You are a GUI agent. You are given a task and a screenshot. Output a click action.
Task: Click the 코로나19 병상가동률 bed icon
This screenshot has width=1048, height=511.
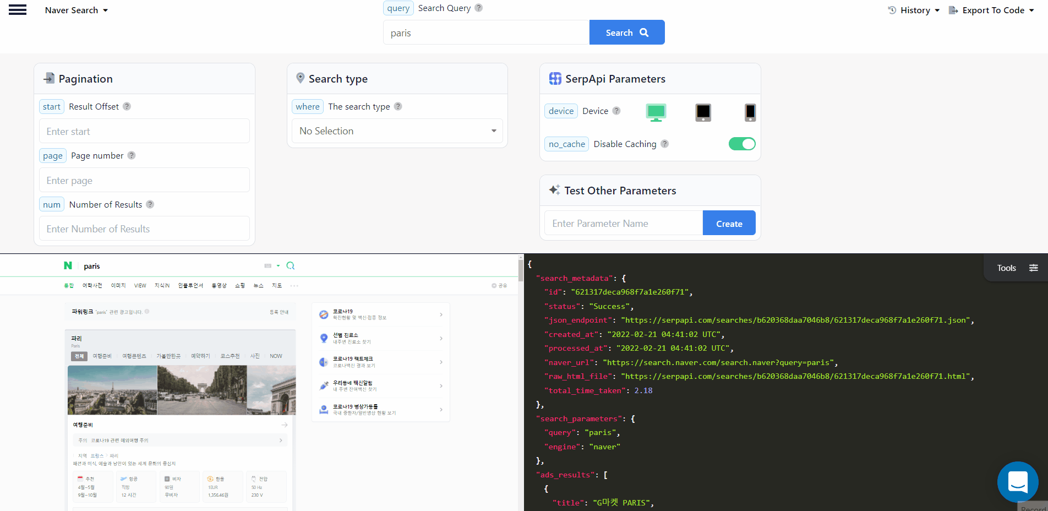[x=324, y=409]
